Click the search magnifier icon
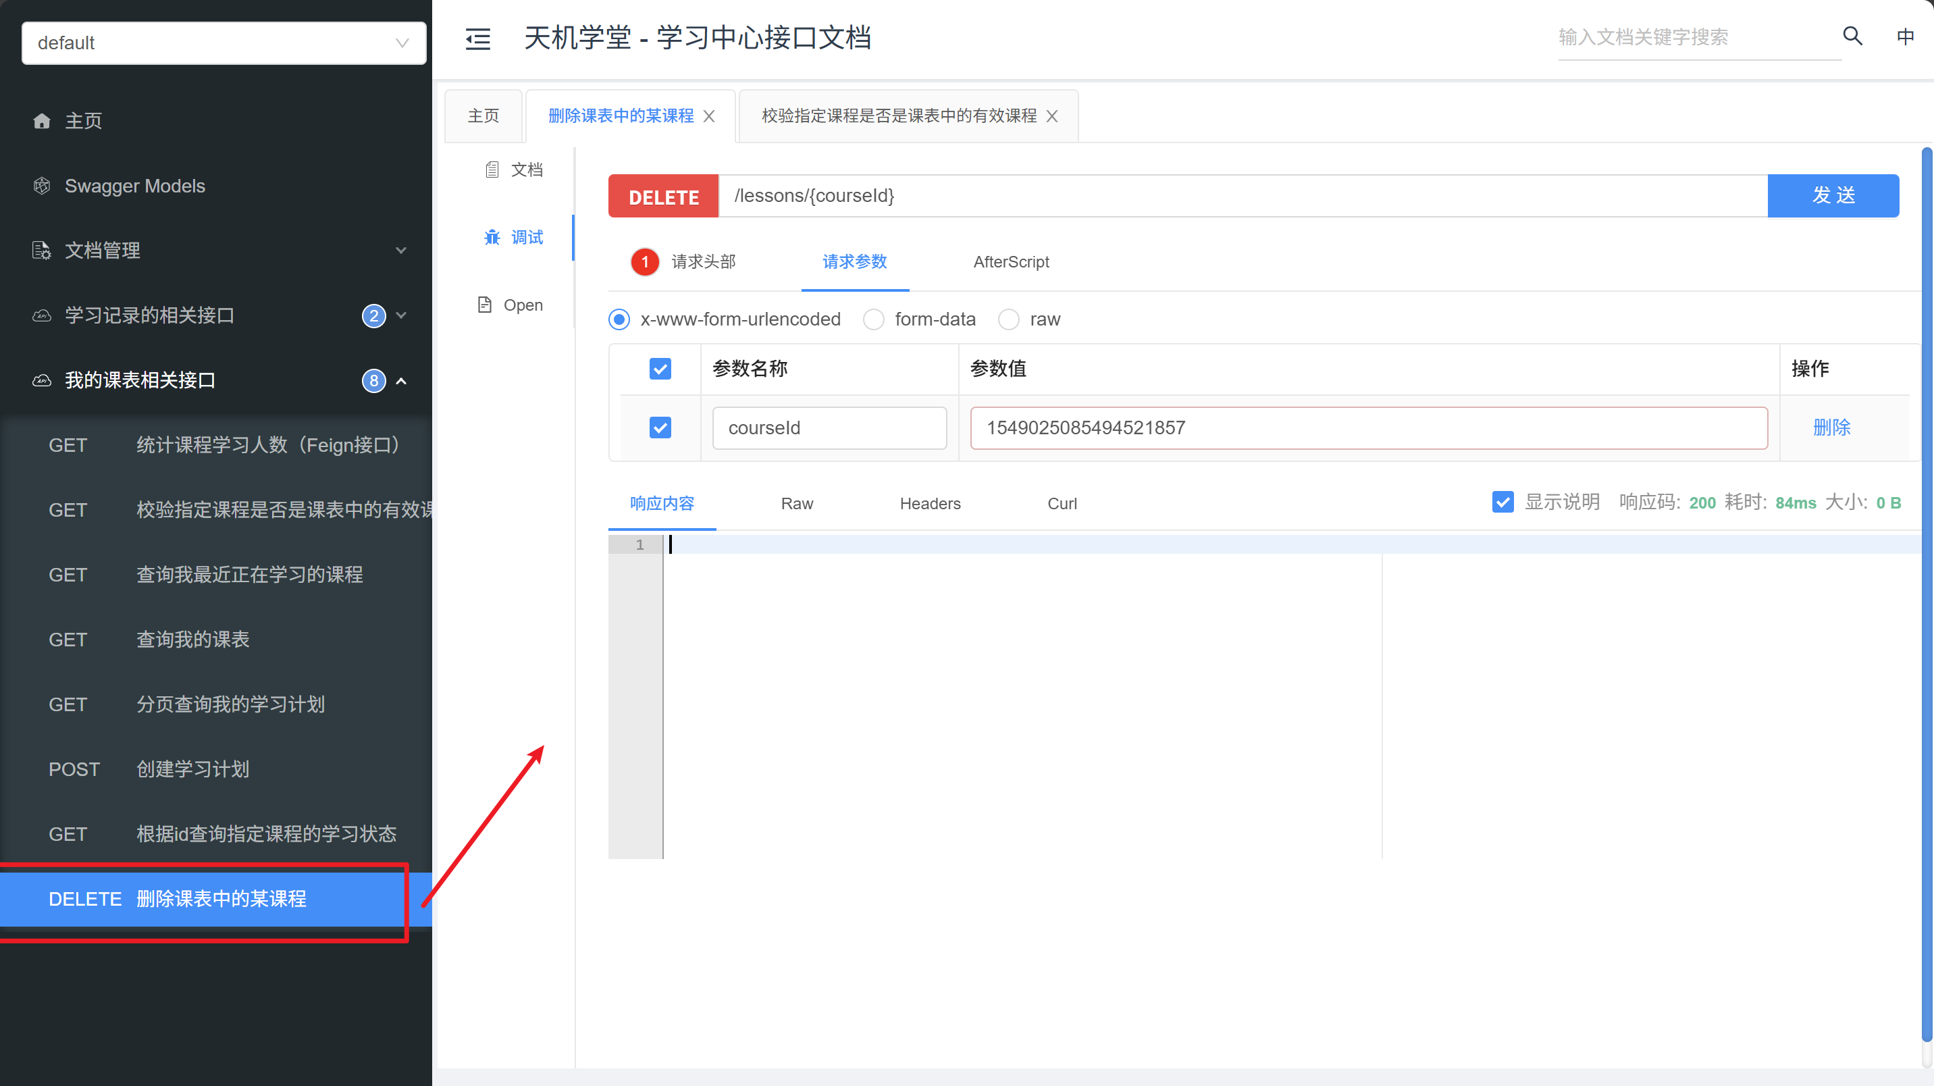1934x1086 pixels. [x=1852, y=36]
